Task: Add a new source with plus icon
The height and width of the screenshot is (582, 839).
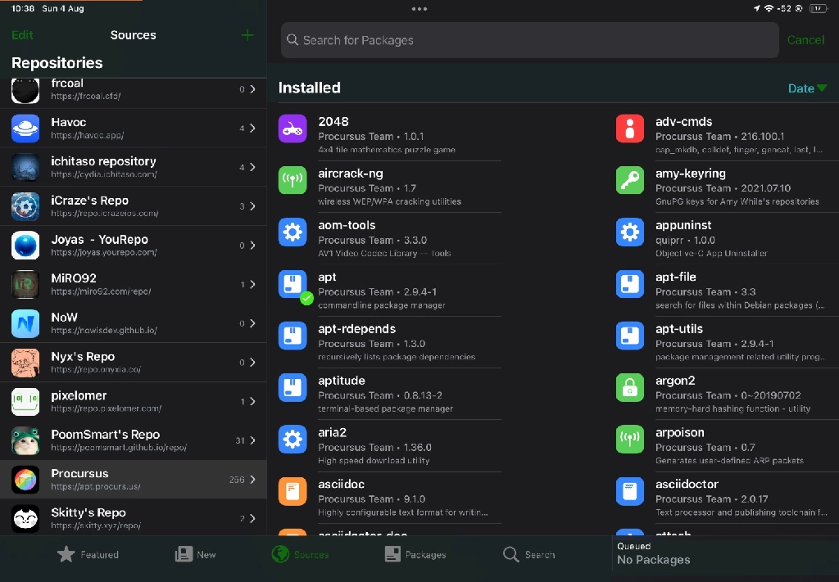Action: [x=247, y=35]
